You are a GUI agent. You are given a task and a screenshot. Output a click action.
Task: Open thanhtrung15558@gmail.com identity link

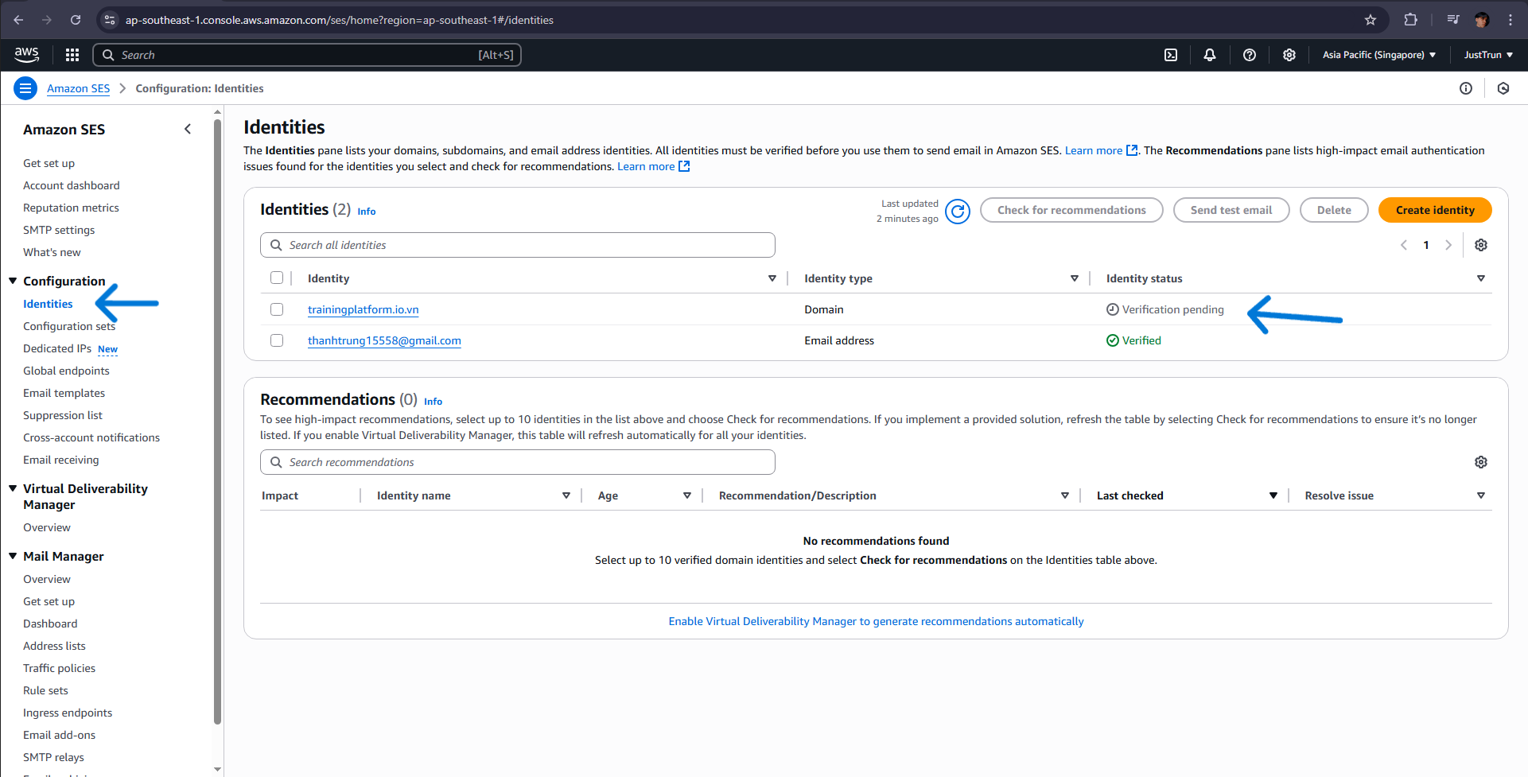click(x=384, y=340)
